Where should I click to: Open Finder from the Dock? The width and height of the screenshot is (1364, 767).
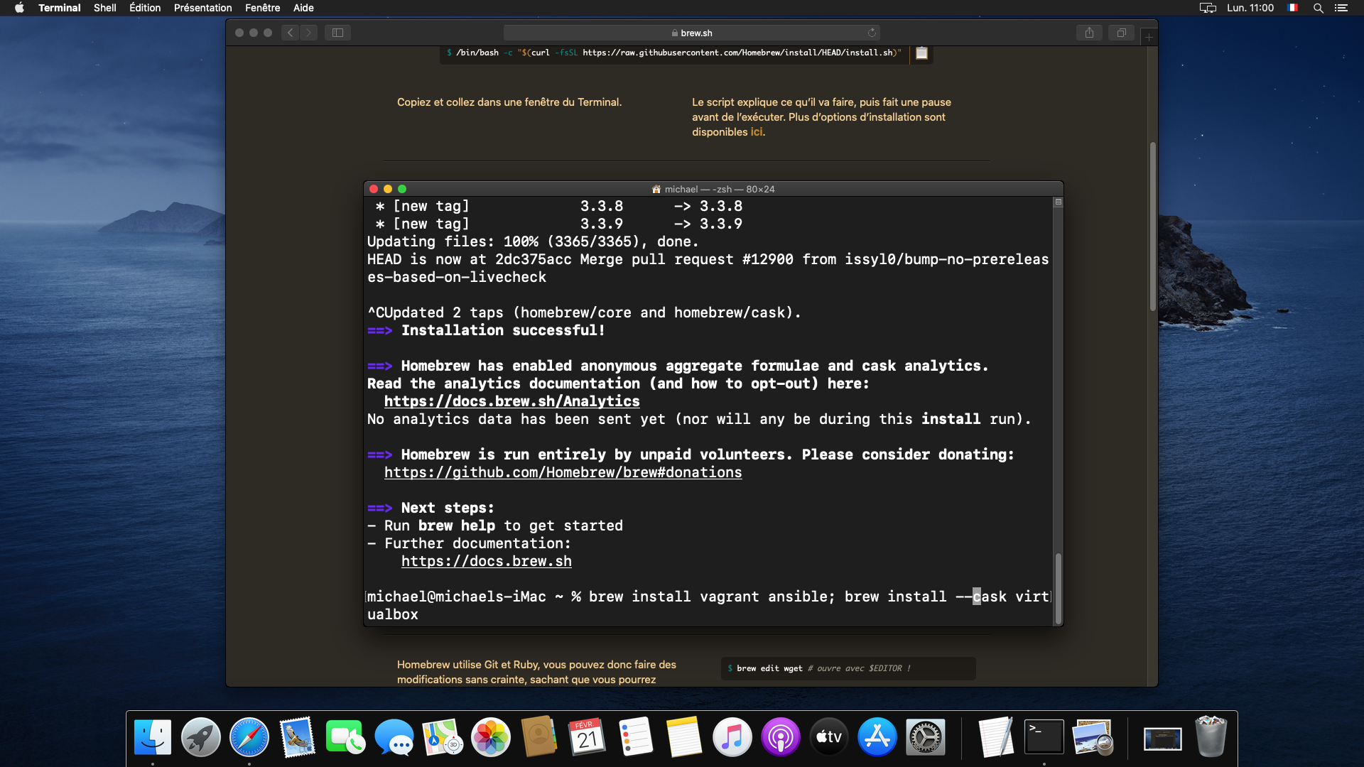point(153,737)
